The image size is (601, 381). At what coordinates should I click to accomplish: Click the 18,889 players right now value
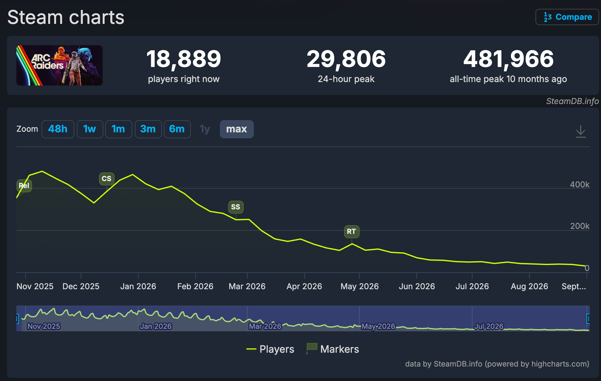[184, 59]
